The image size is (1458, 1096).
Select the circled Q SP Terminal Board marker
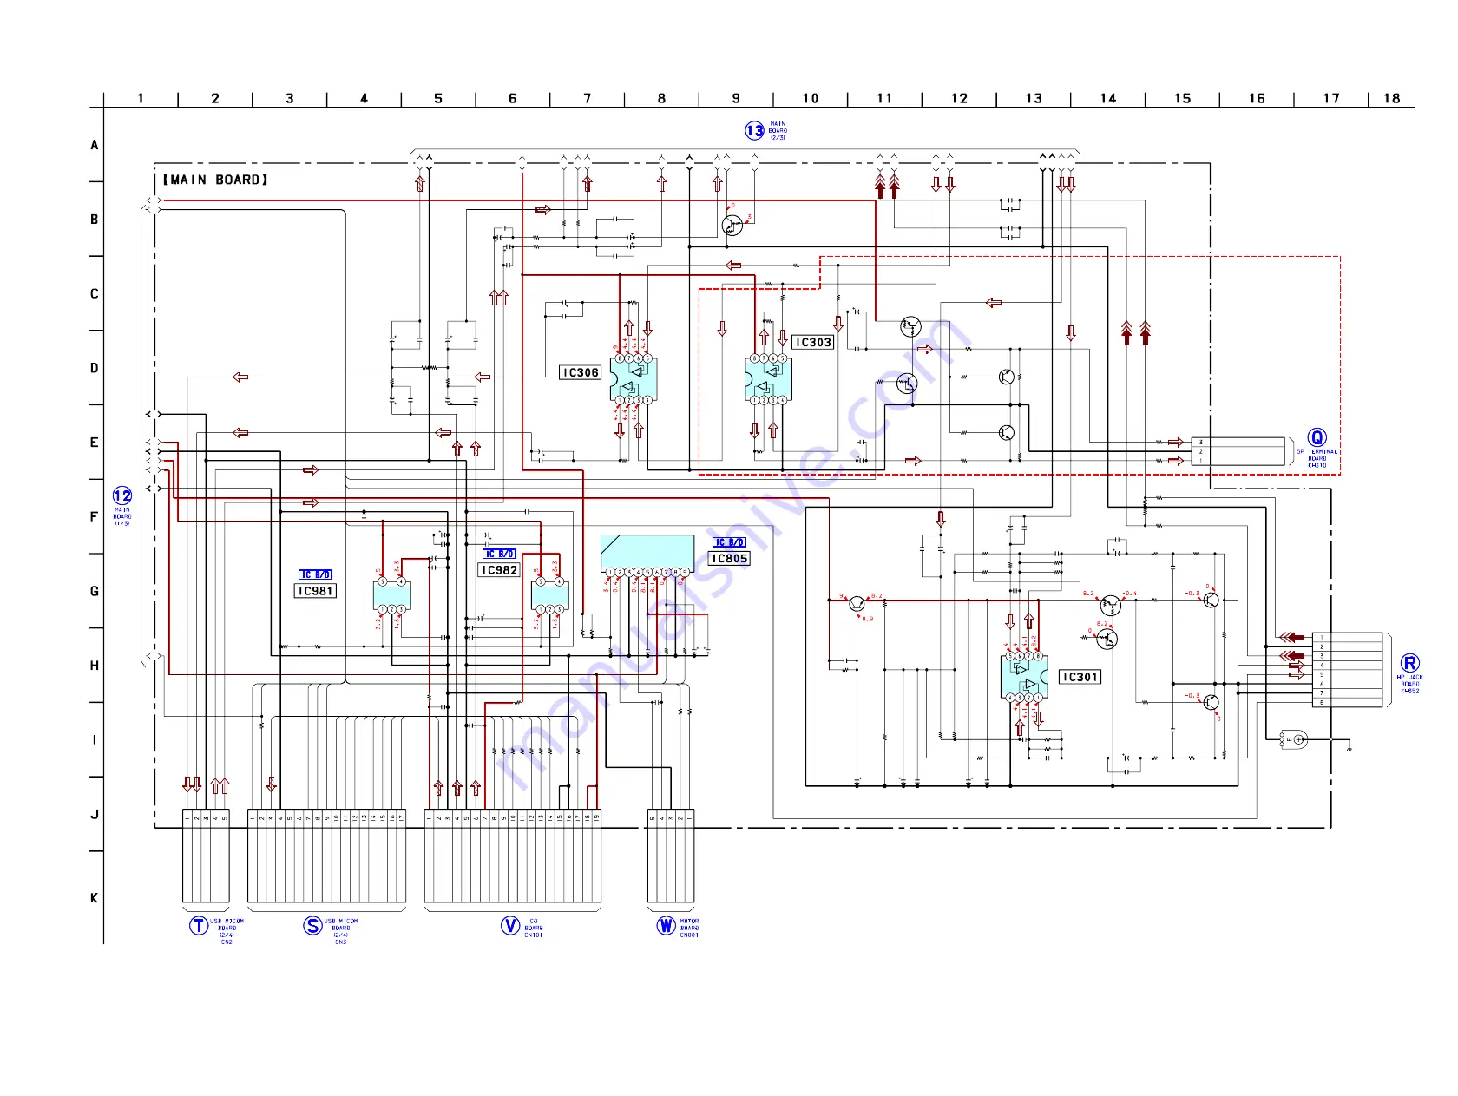pos(1317,437)
